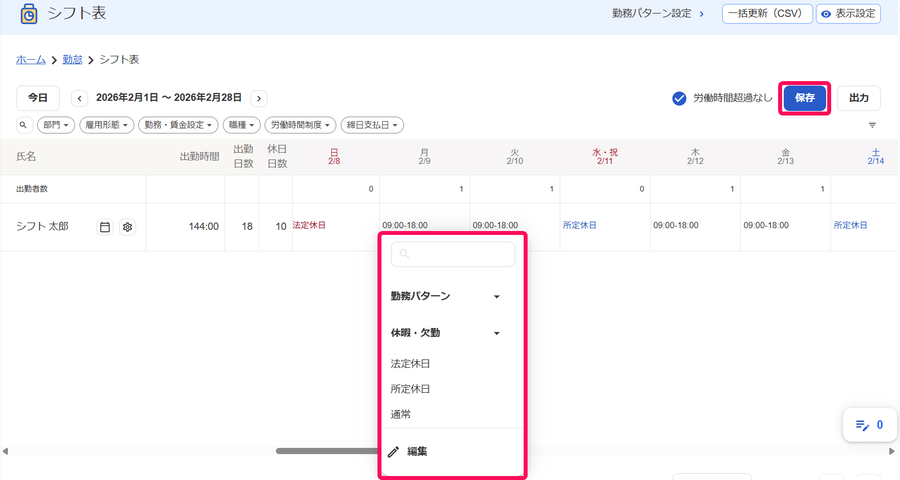Open 表示設定 display settings
The height and width of the screenshot is (480, 900).
(848, 14)
